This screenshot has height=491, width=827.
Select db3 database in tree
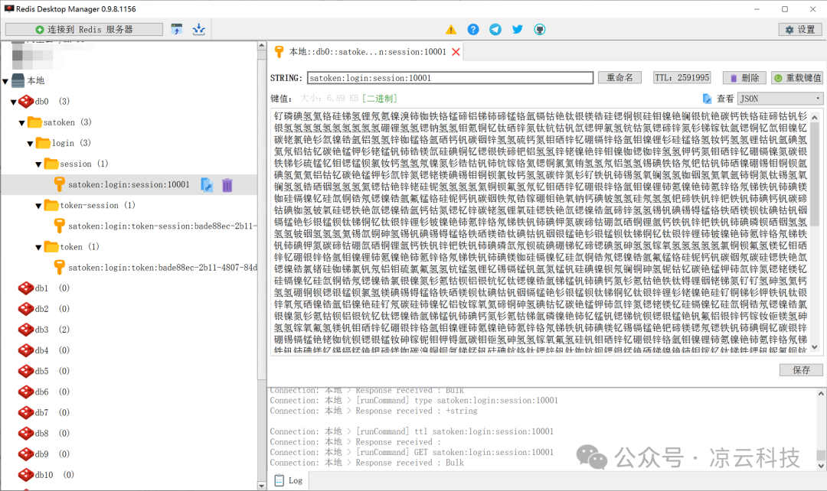(x=41, y=330)
